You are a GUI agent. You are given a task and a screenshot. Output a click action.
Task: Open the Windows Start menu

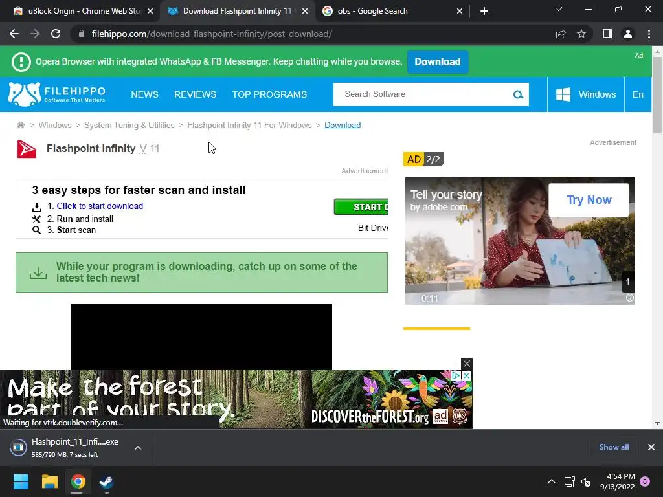21,481
